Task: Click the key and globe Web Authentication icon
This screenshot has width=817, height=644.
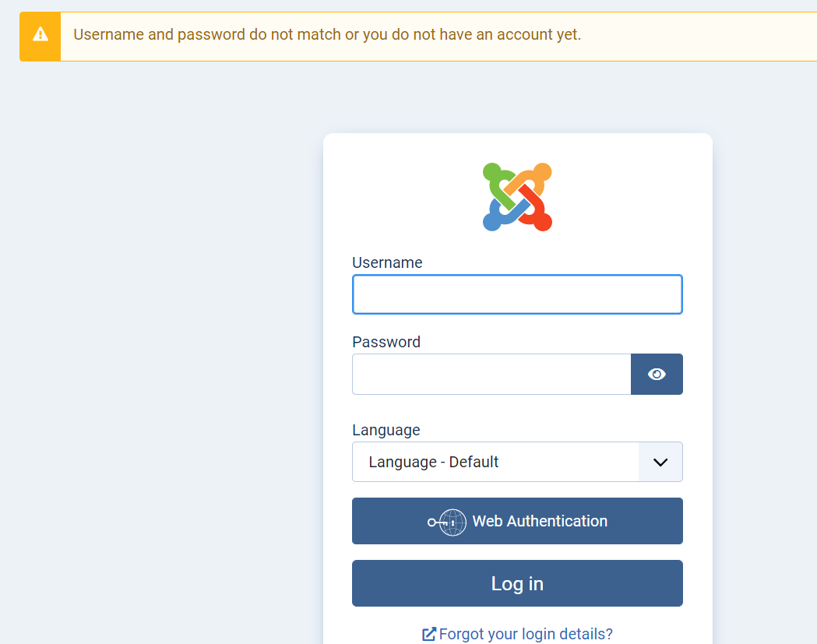Action: (447, 521)
